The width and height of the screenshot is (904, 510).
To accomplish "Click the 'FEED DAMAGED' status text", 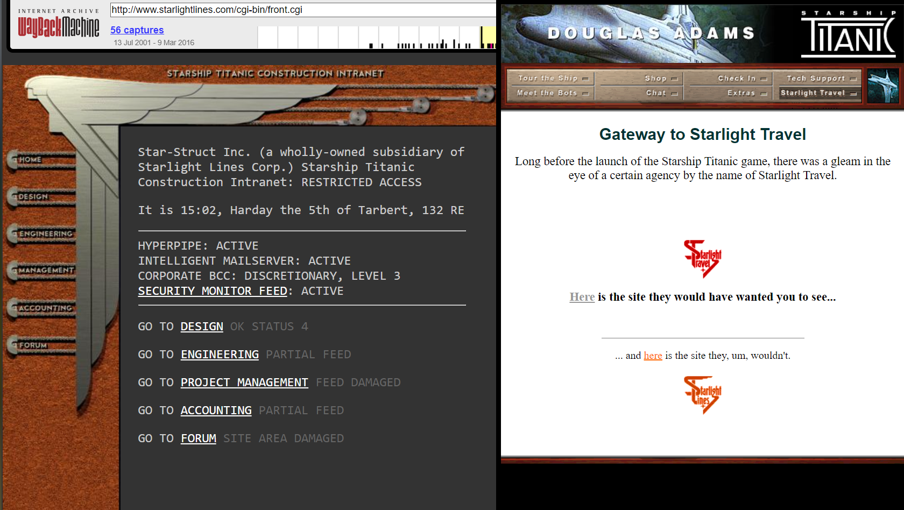I will (x=358, y=382).
